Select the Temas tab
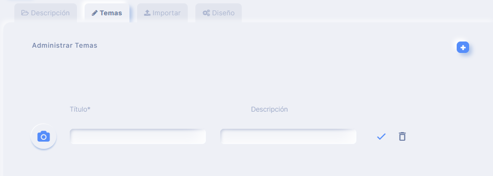 107,13
